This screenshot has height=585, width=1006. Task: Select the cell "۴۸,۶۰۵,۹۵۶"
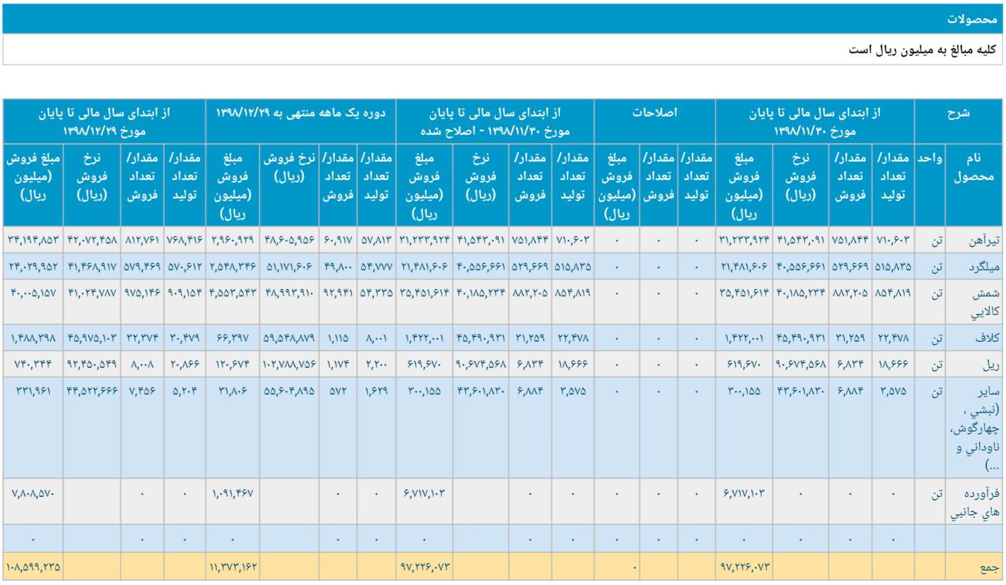[x=290, y=240]
